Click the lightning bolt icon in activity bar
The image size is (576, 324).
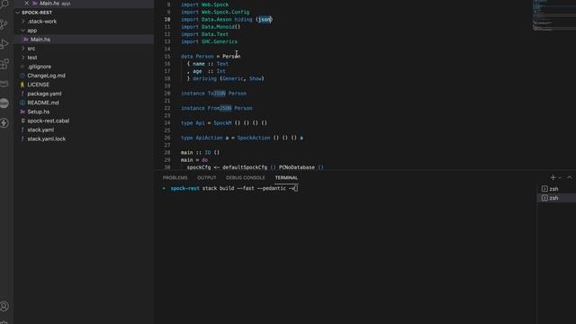pyautogui.click(x=4, y=122)
